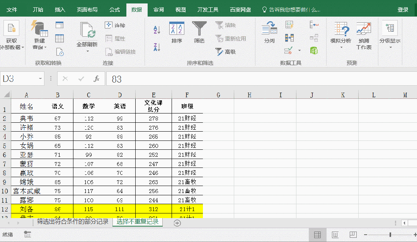Open the Outline group icon
This screenshot has height=242, width=417.
coord(390,28)
